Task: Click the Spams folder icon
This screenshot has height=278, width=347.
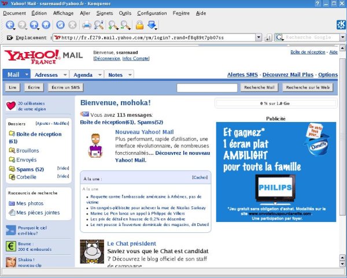Action: (12, 169)
